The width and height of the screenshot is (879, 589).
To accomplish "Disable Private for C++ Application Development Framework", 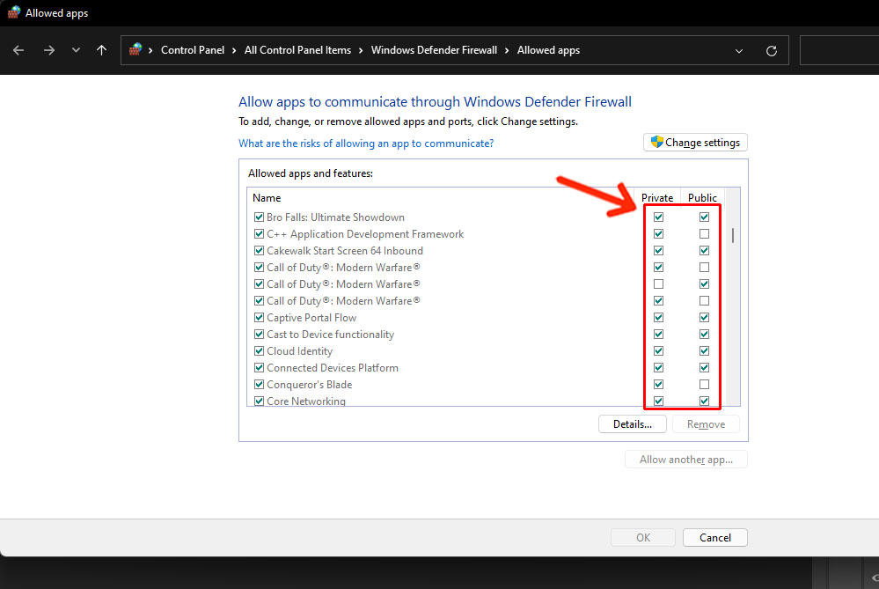I will tap(659, 234).
